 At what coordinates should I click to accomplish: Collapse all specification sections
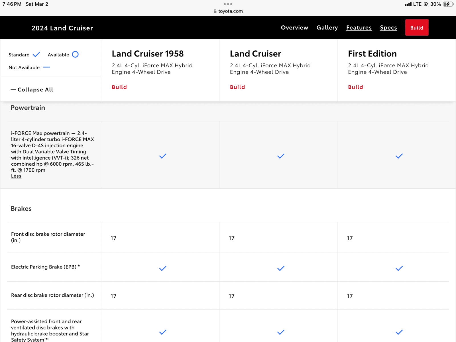point(32,89)
